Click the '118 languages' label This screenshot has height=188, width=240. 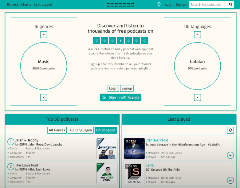(198, 26)
